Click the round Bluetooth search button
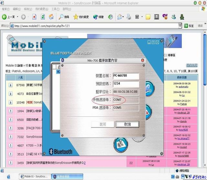Viewport: 207px width, 180px height. coord(150,89)
